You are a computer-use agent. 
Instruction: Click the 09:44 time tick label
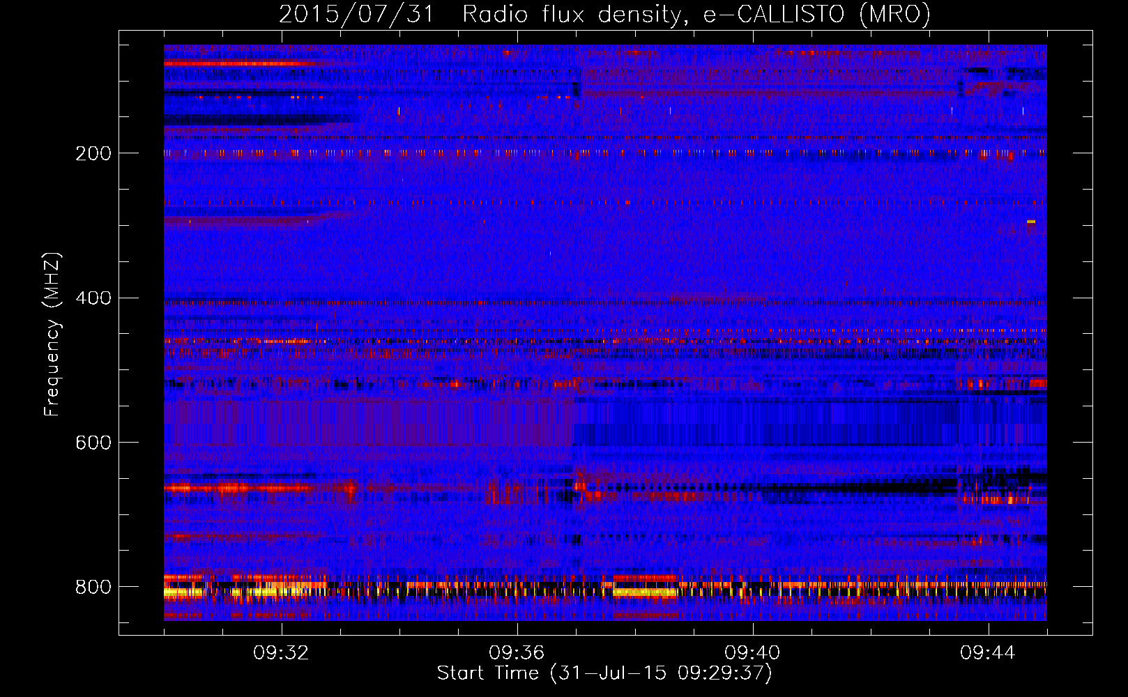[x=988, y=653]
